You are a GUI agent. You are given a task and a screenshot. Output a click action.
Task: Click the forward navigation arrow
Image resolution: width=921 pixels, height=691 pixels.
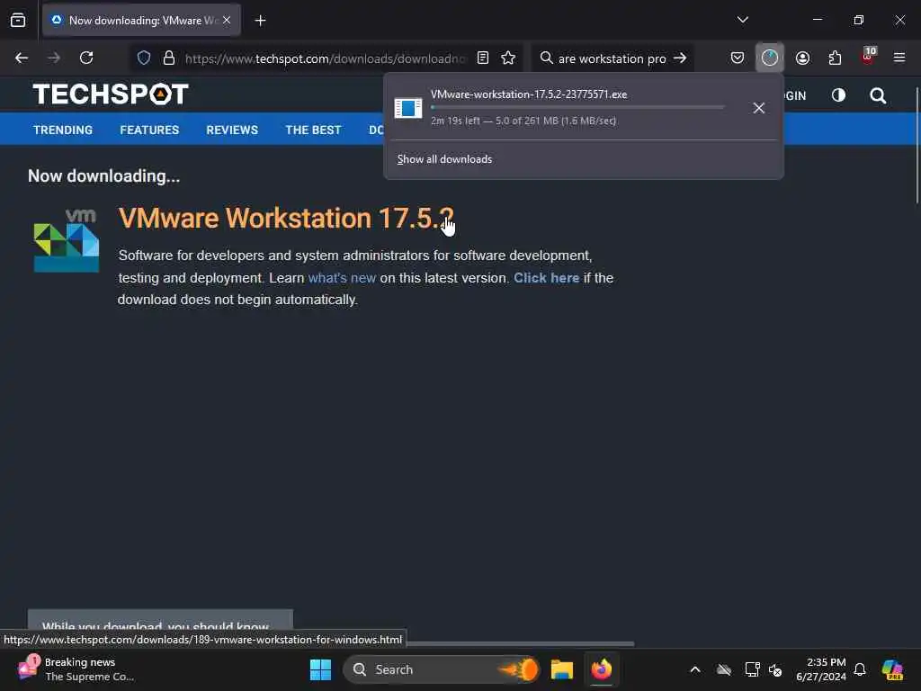coord(53,58)
